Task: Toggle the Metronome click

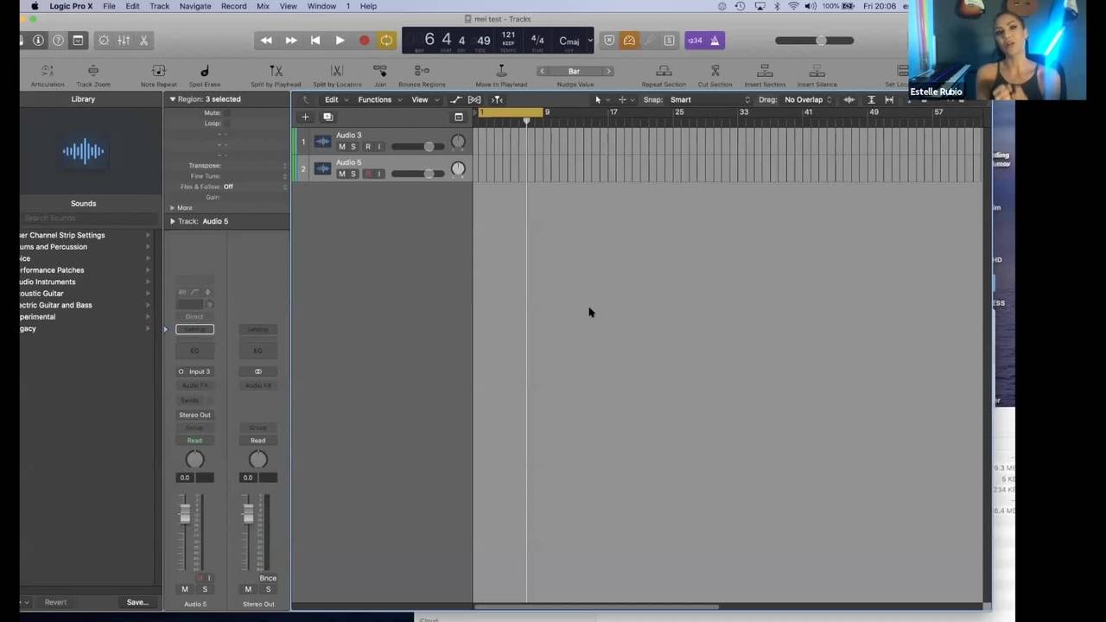Action: coord(715,41)
